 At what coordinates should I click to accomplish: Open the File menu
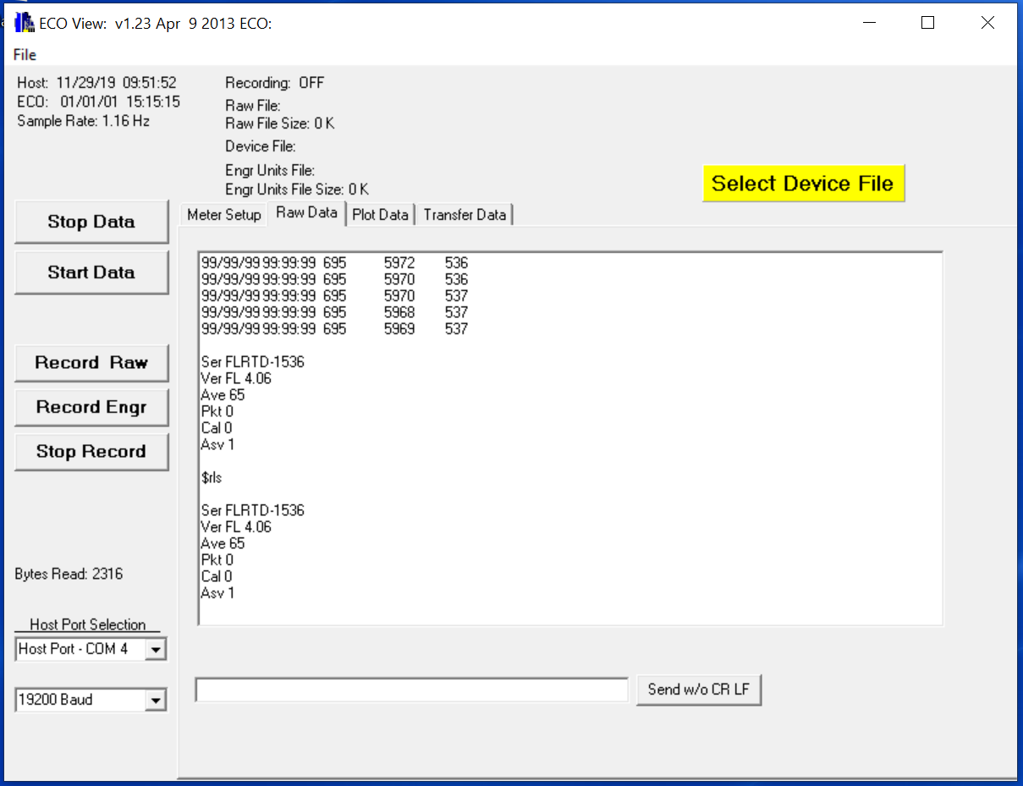pyautogui.click(x=25, y=55)
